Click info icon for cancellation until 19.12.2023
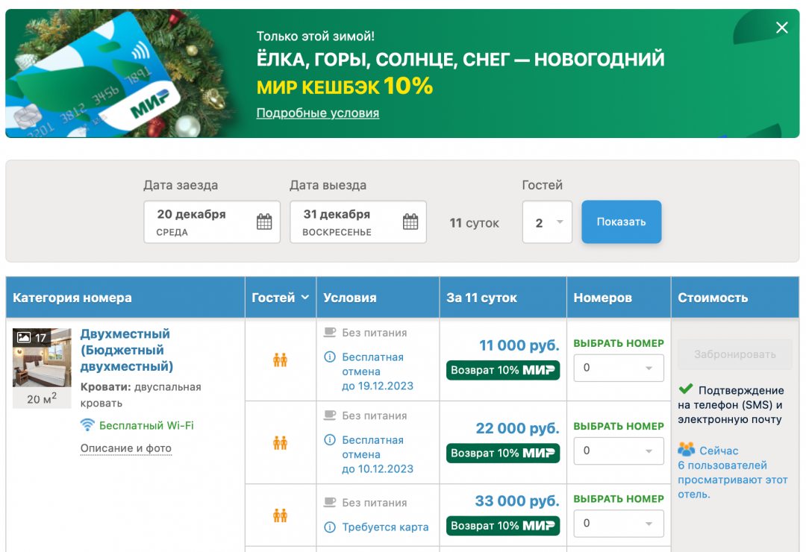This screenshot has height=552, width=806. (x=330, y=357)
